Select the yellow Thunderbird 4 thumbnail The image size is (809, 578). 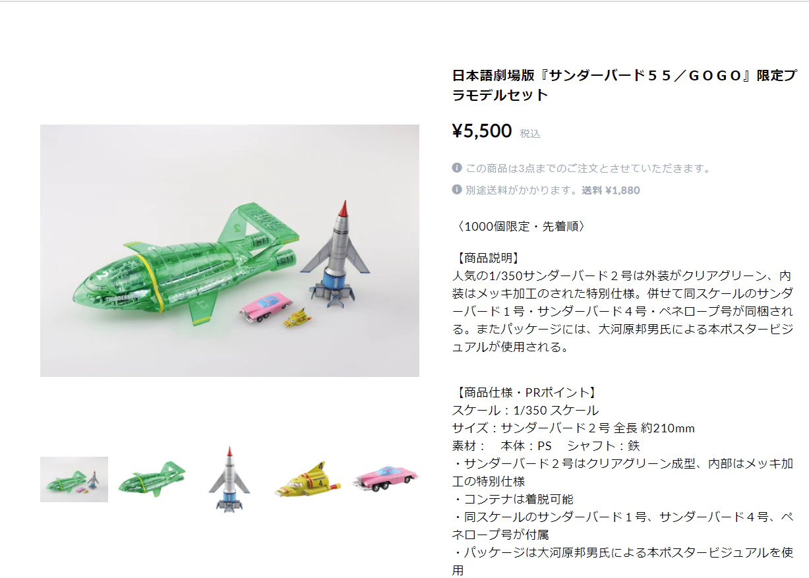click(307, 479)
